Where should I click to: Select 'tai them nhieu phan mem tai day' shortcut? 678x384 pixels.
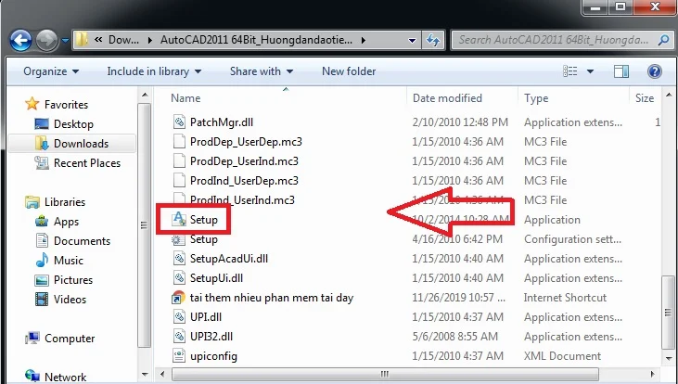pyautogui.click(x=272, y=298)
